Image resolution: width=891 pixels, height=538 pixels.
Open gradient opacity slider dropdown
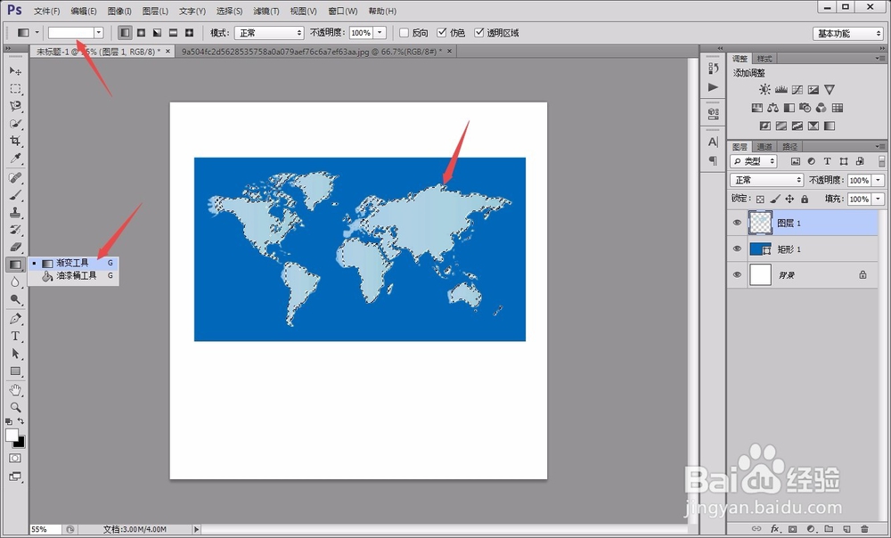point(380,33)
